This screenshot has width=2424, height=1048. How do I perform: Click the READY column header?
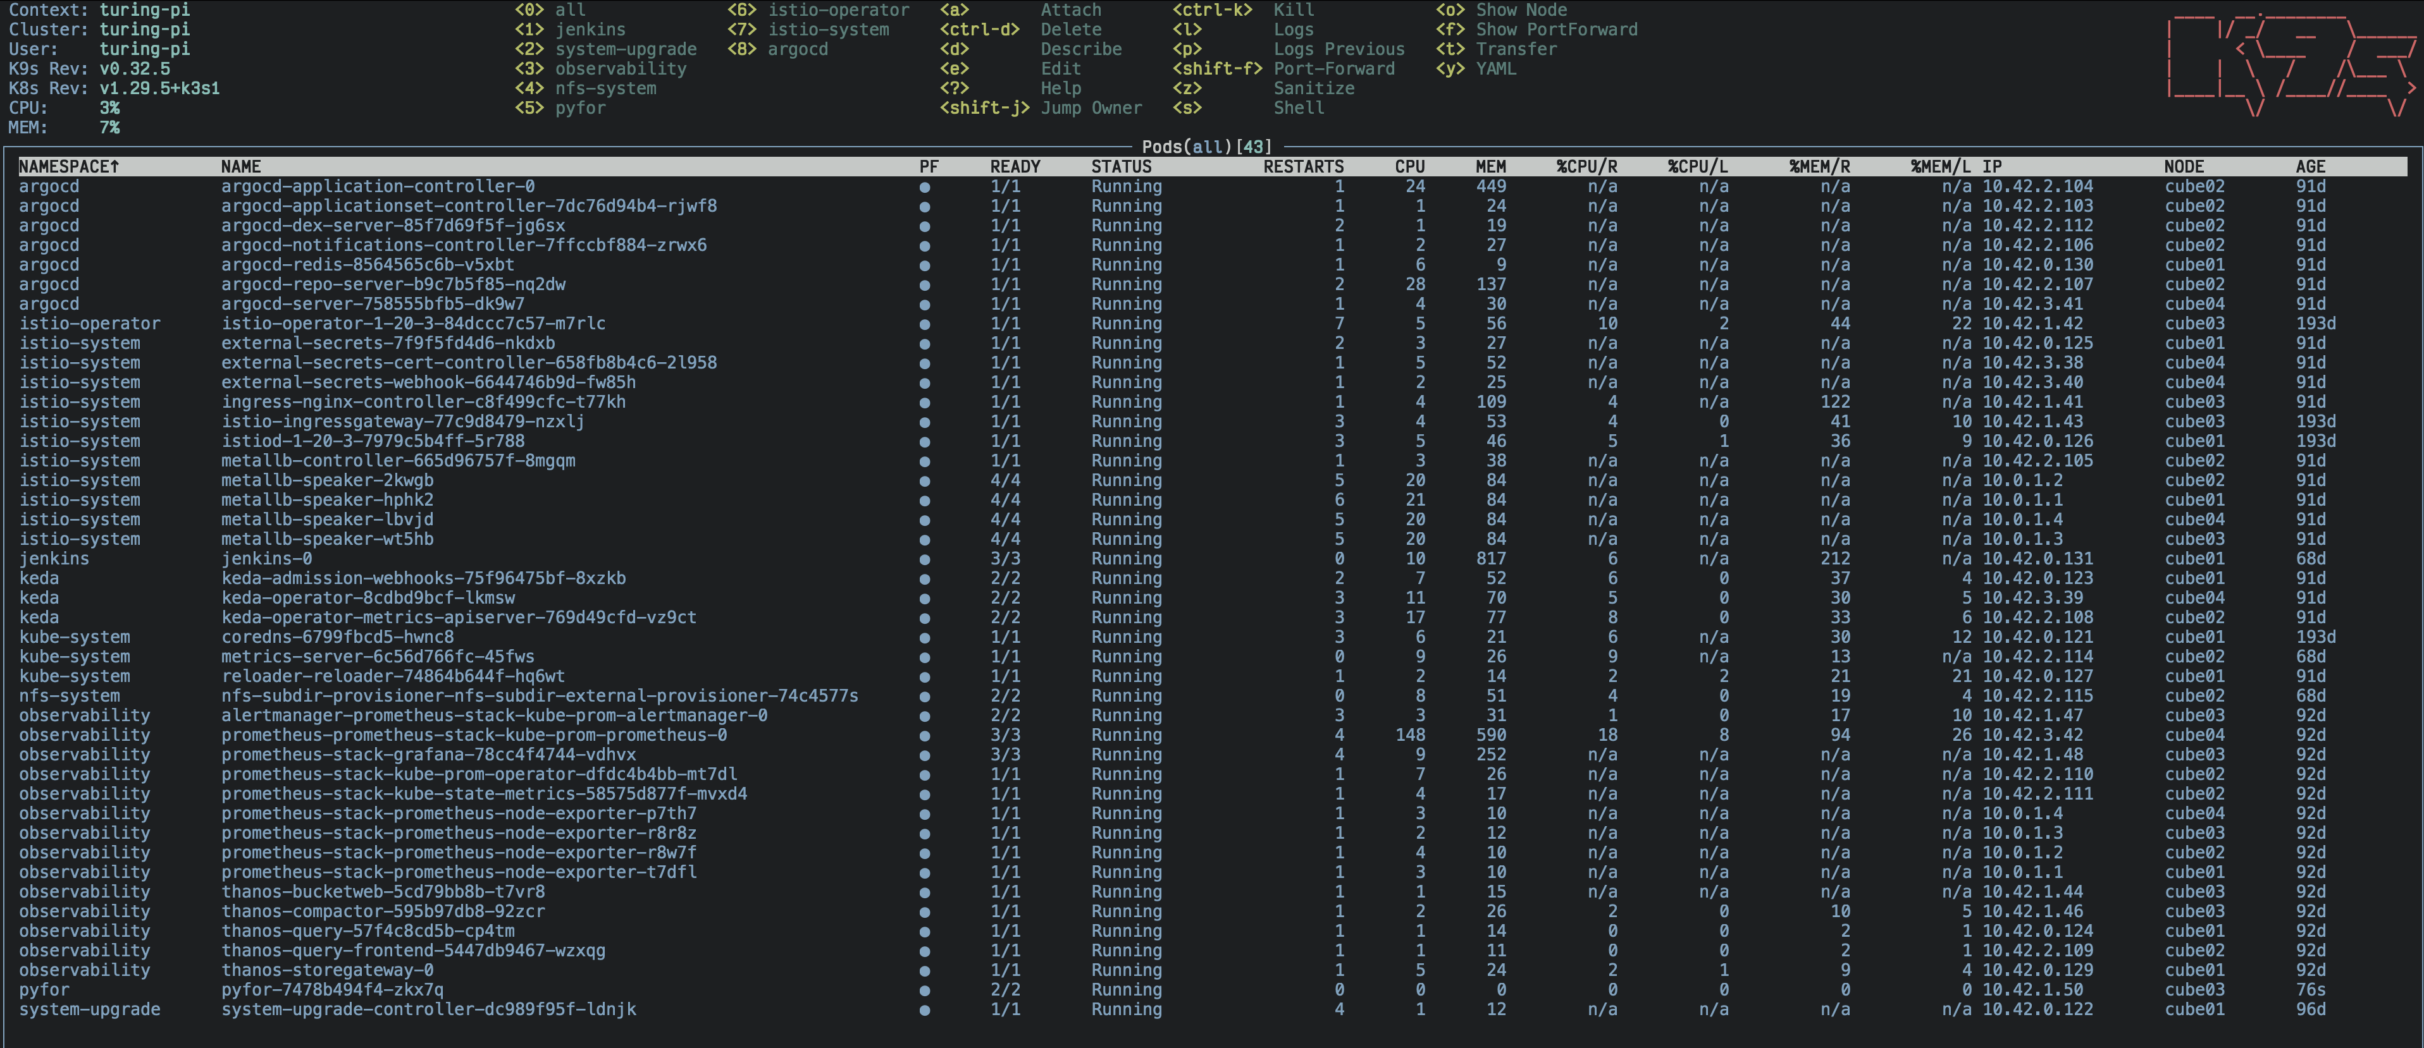click(1015, 166)
